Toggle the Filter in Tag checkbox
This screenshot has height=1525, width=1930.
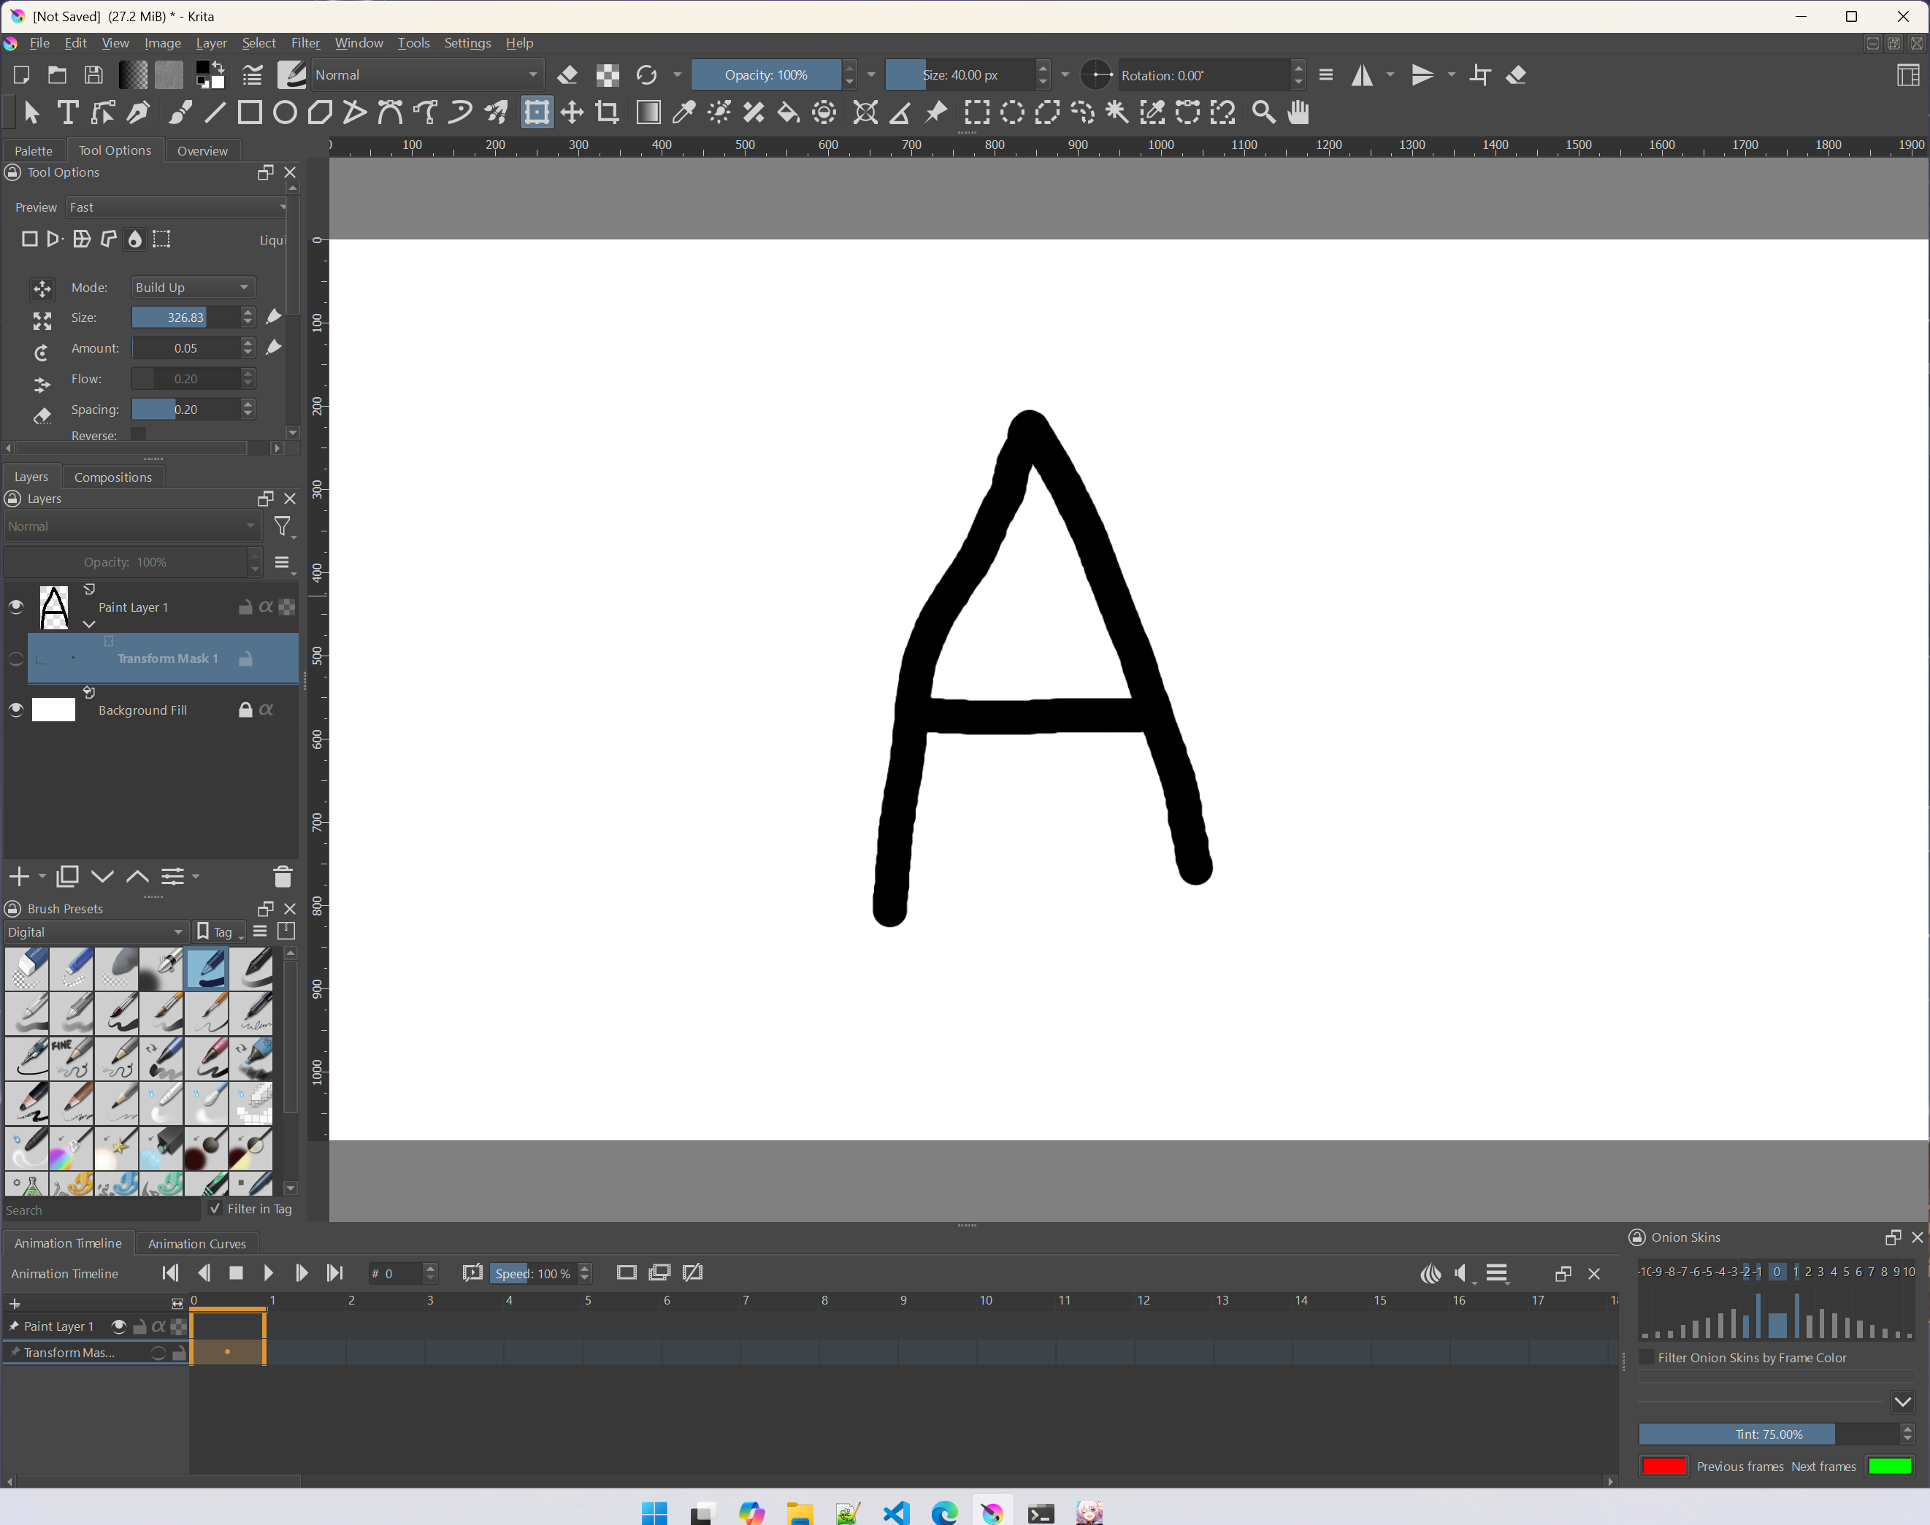tap(215, 1208)
